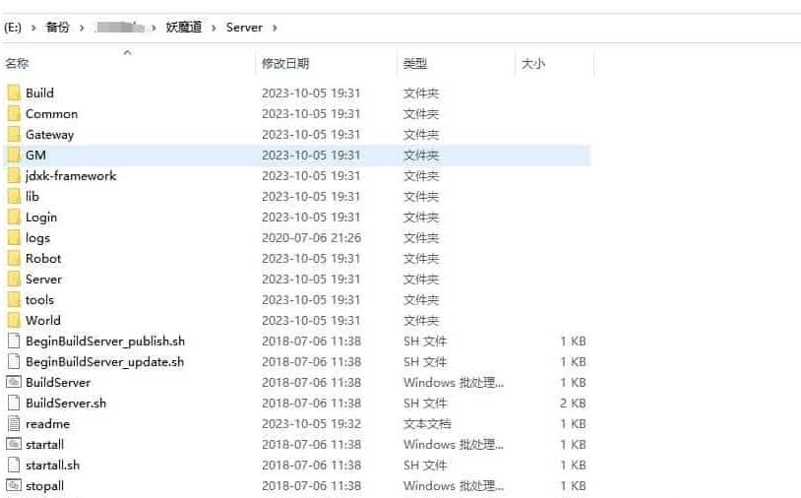Screen dimensions: 801x498
Task: Select the GM folder icon
Action: tap(15, 156)
